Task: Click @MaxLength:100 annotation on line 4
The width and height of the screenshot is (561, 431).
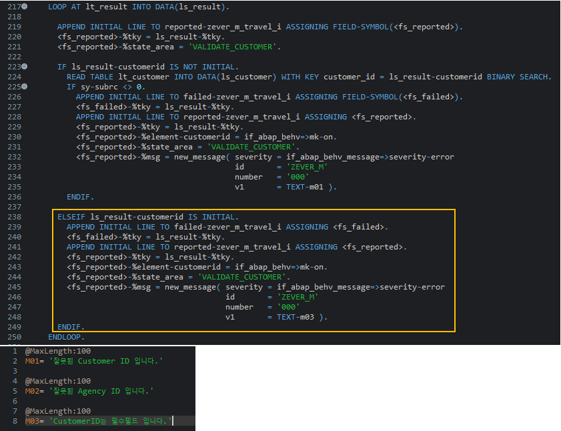Action: [57, 381]
